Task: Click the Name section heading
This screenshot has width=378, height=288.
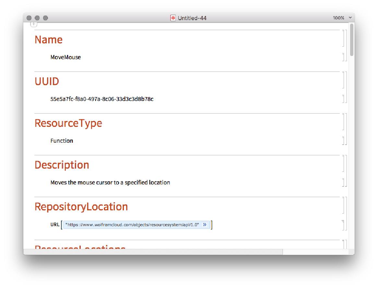Action: click(49, 39)
